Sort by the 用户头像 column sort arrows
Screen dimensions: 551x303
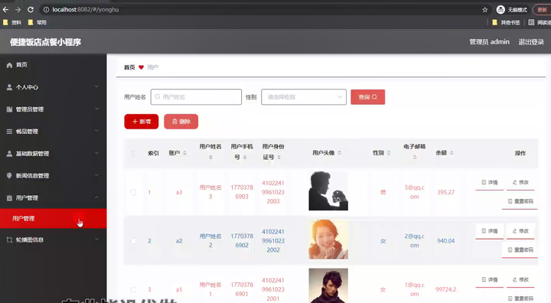click(x=340, y=153)
